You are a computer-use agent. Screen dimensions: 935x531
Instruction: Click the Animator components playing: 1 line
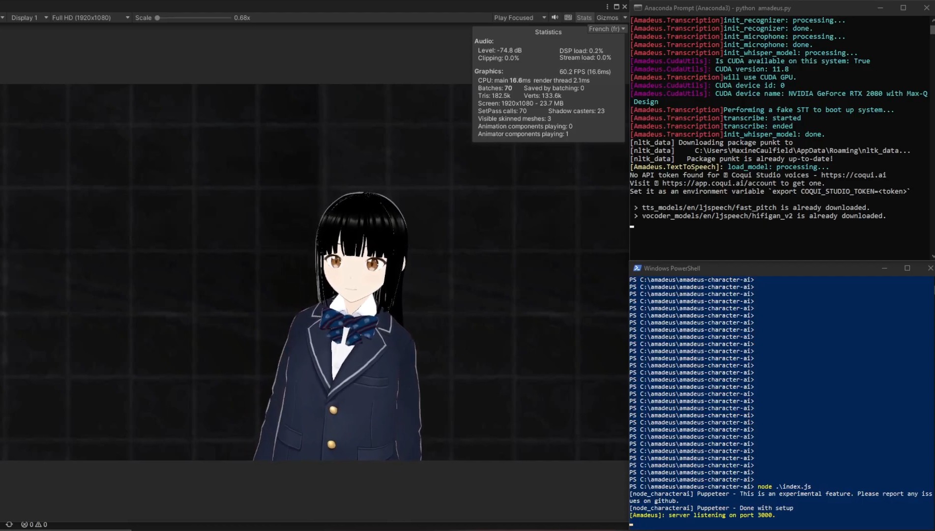pos(523,134)
